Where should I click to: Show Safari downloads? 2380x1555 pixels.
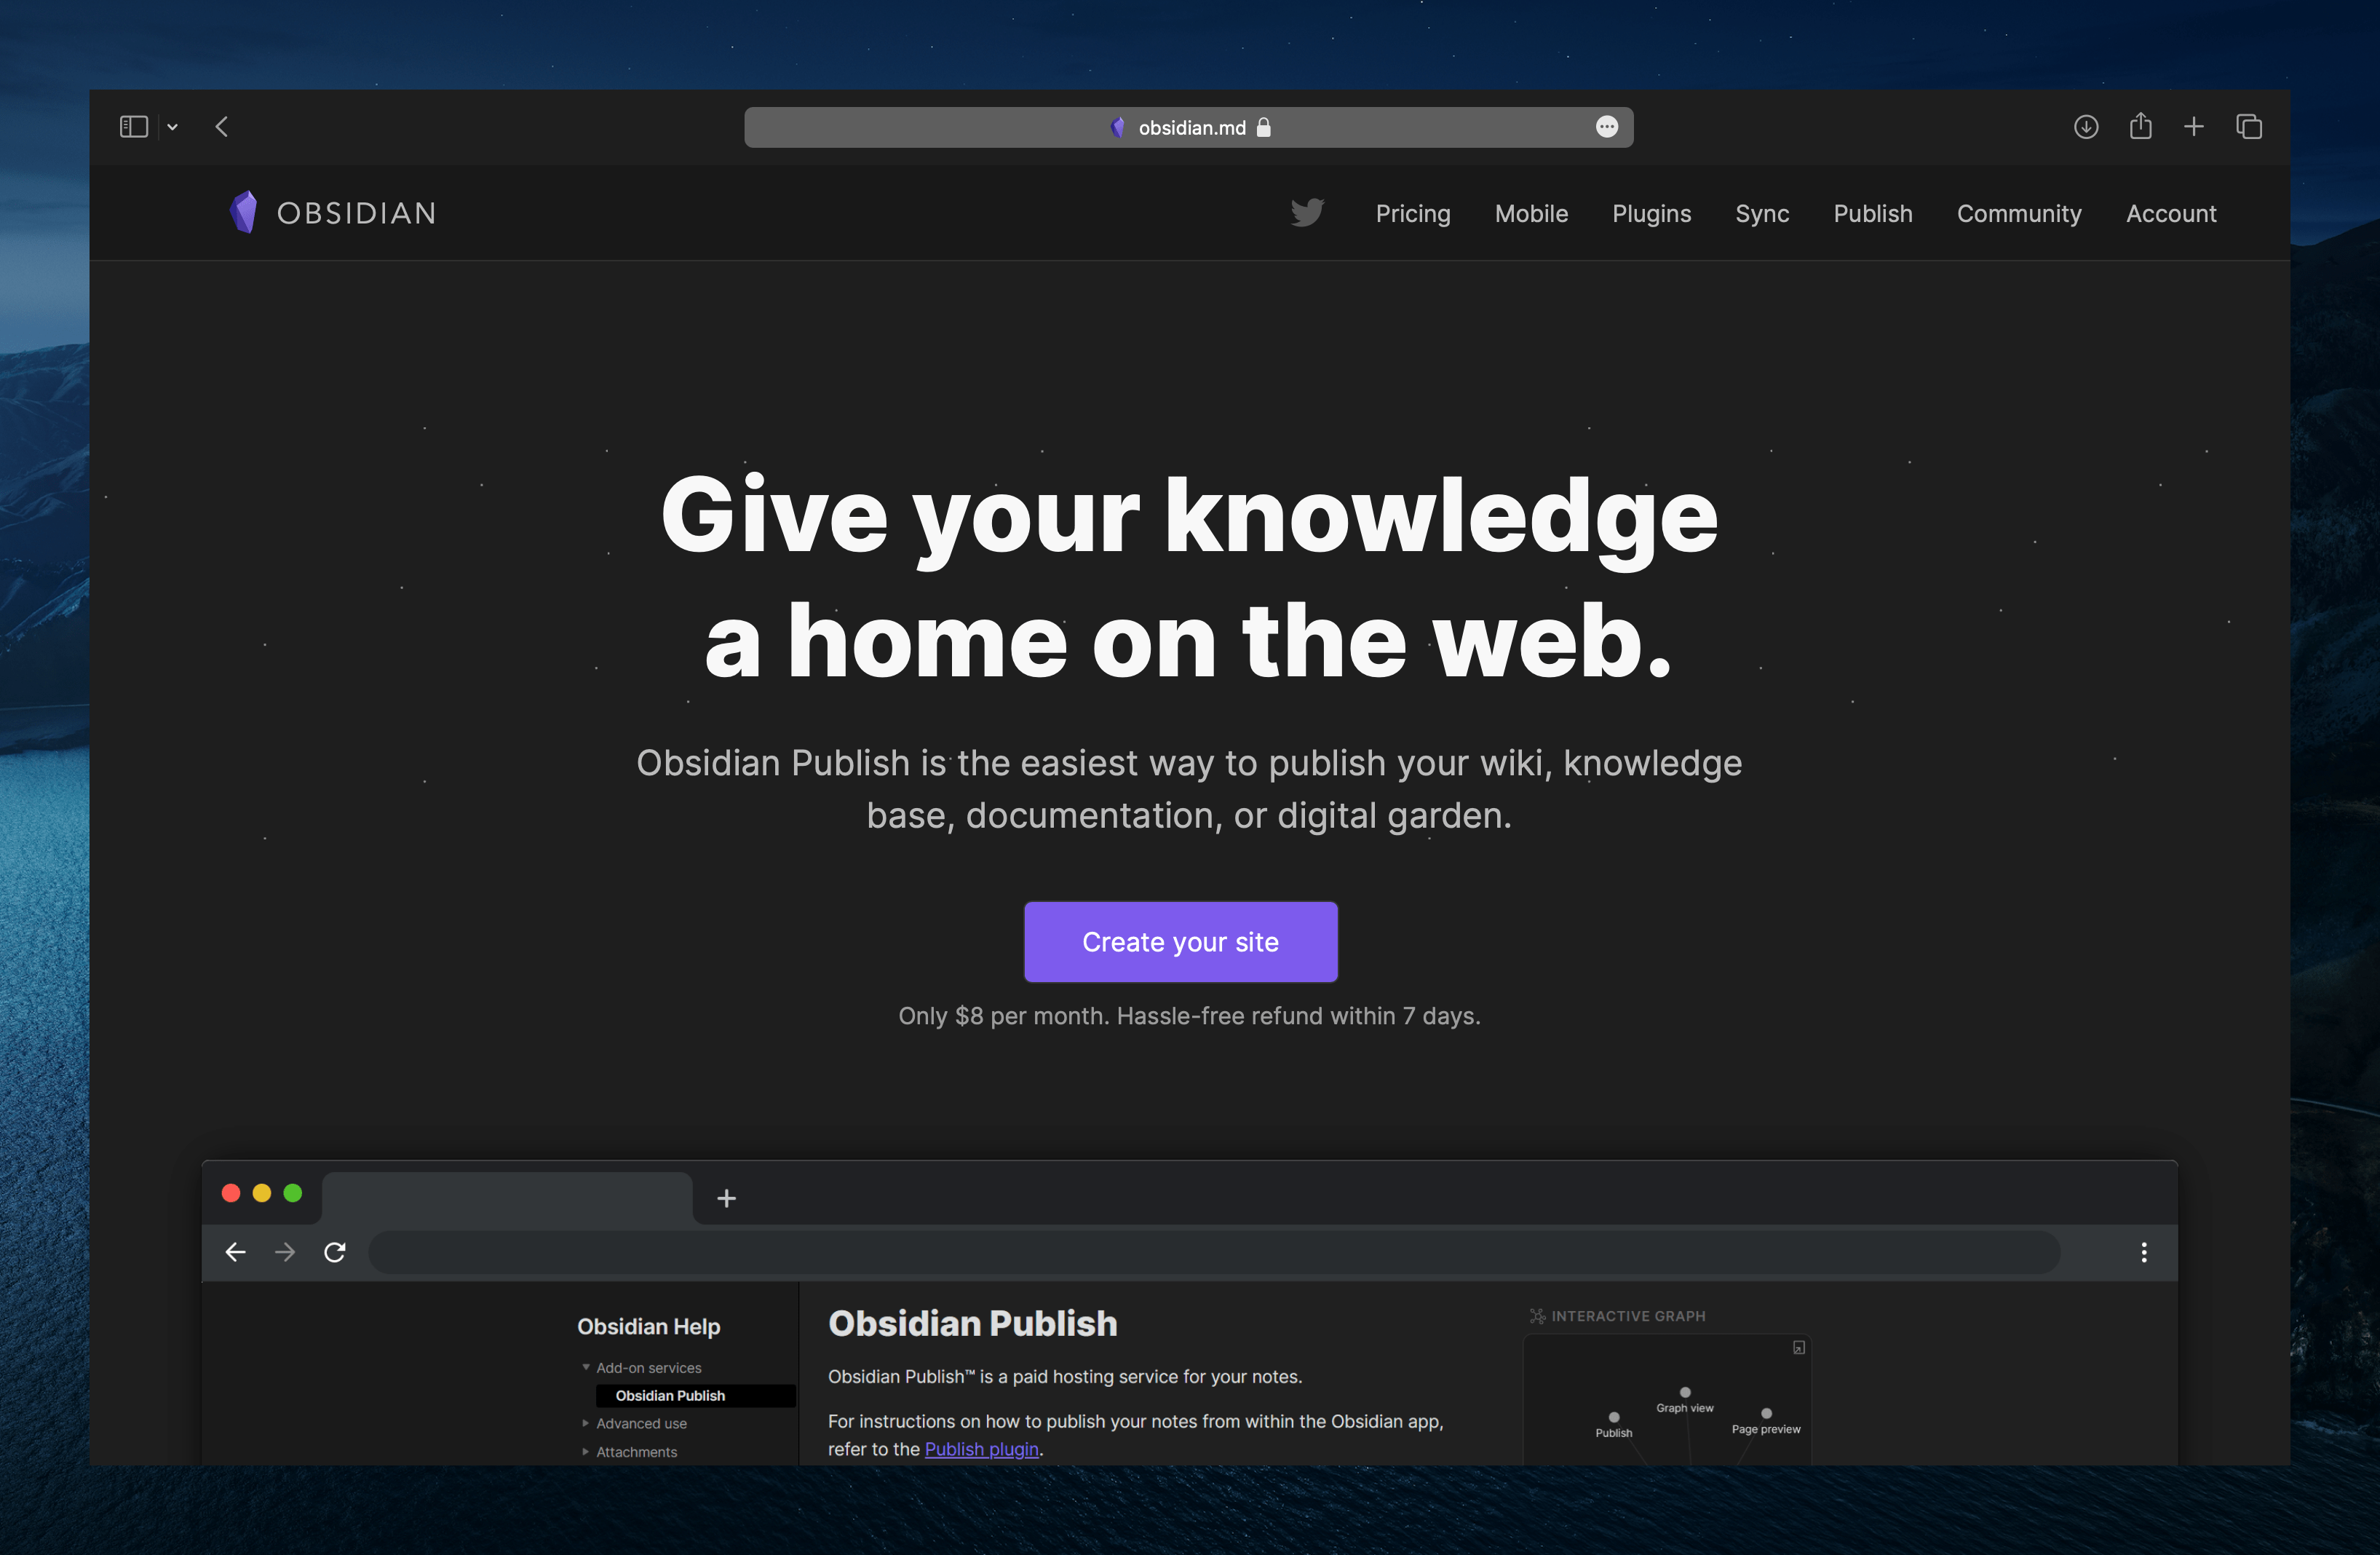pyautogui.click(x=2085, y=127)
